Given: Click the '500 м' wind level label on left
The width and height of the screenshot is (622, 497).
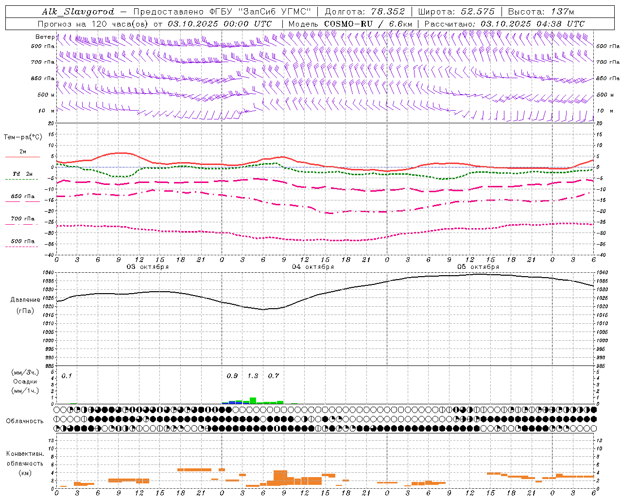Looking at the screenshot, I should pyautogui.click(x=46, y=95).
